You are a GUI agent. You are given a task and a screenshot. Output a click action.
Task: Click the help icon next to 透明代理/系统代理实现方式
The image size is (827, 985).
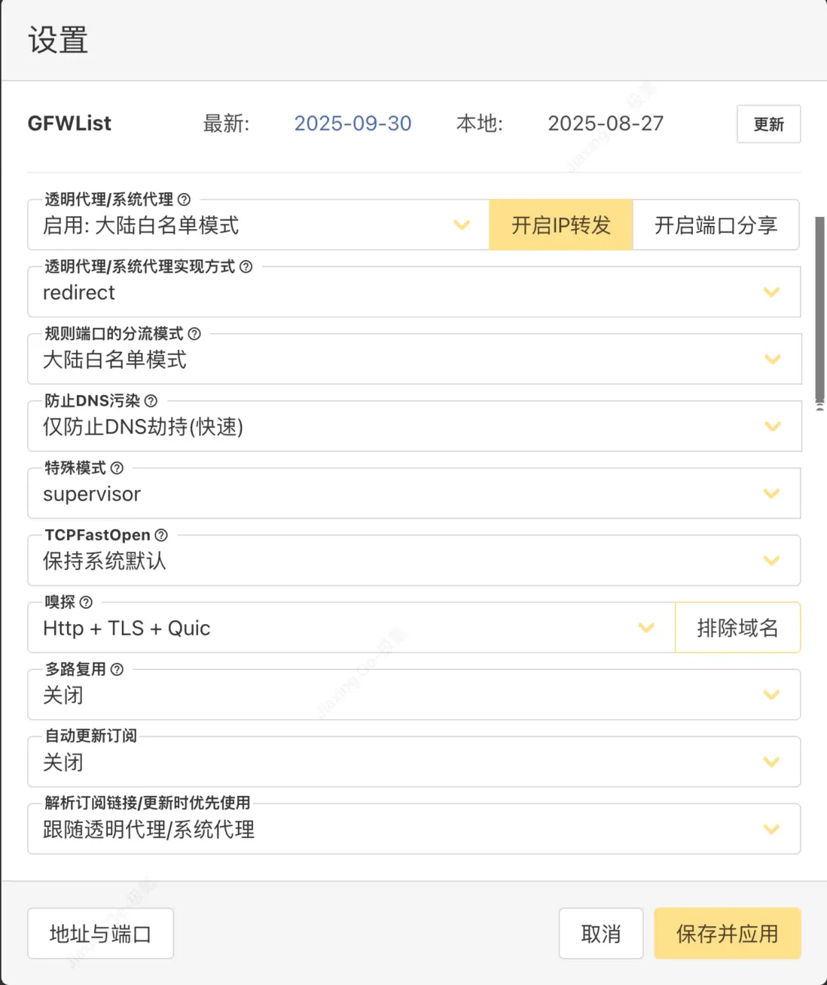pyautogui.click(x=247, y=266)
